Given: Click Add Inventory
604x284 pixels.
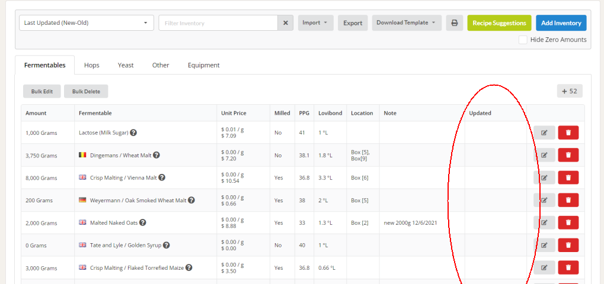Looking at the screenshot, I should click(561, 23).
